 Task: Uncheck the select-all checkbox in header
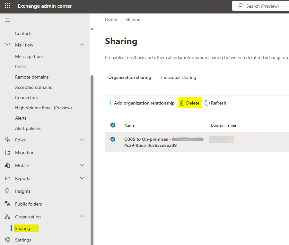[x=113, y=125]
